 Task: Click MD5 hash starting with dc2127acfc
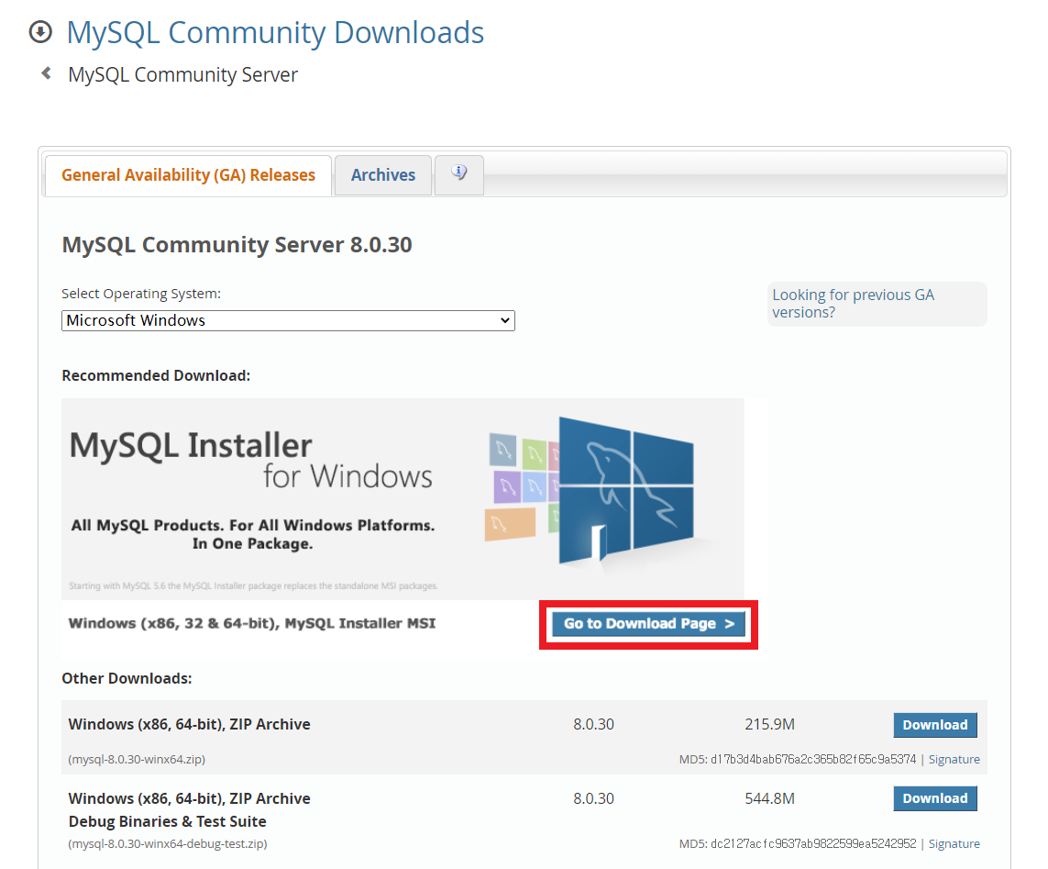(812, 843)
